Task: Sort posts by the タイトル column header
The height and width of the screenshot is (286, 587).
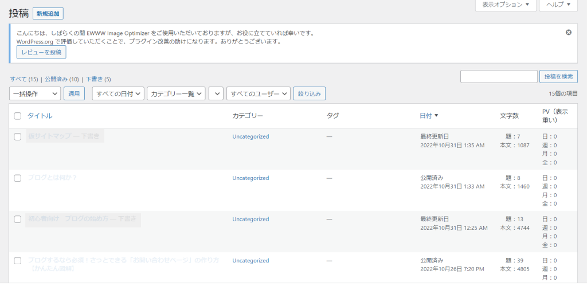Action: 40,116
